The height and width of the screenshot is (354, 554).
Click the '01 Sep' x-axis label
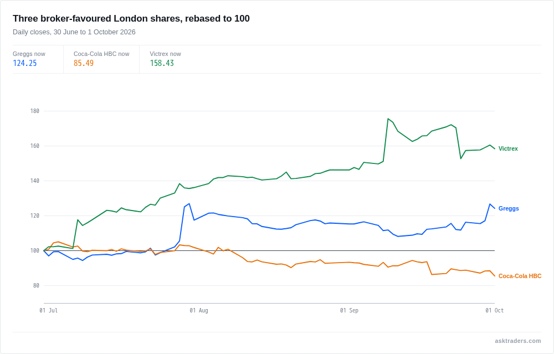[349, 310]
